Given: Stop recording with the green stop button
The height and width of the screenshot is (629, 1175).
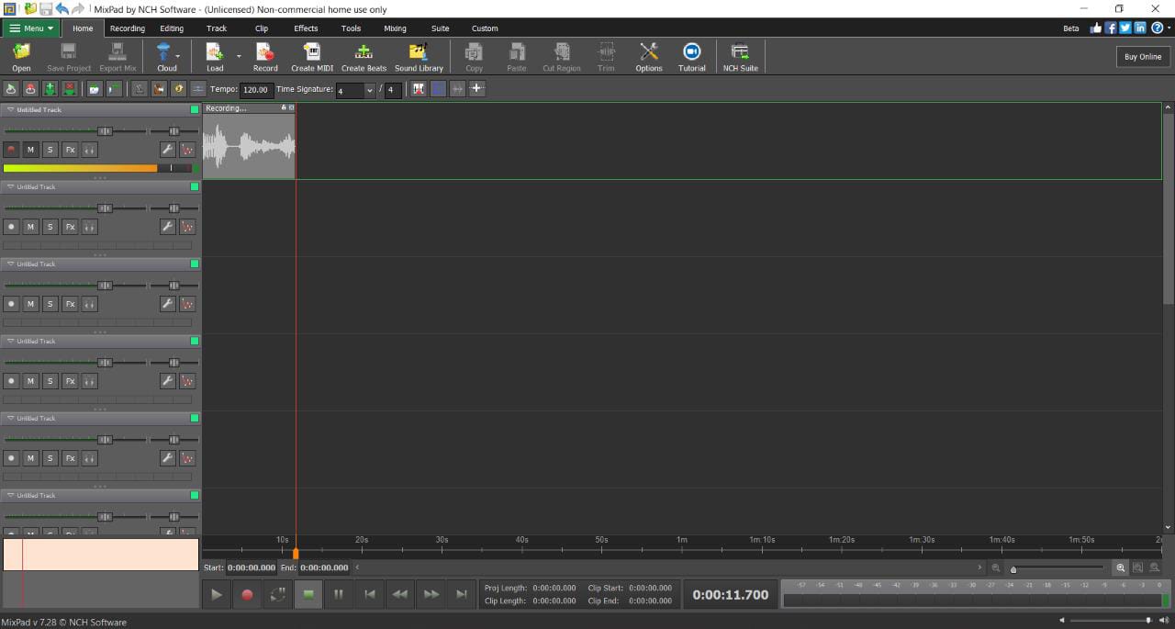Looking at the screenshot, I should click(x=308, y=594).
